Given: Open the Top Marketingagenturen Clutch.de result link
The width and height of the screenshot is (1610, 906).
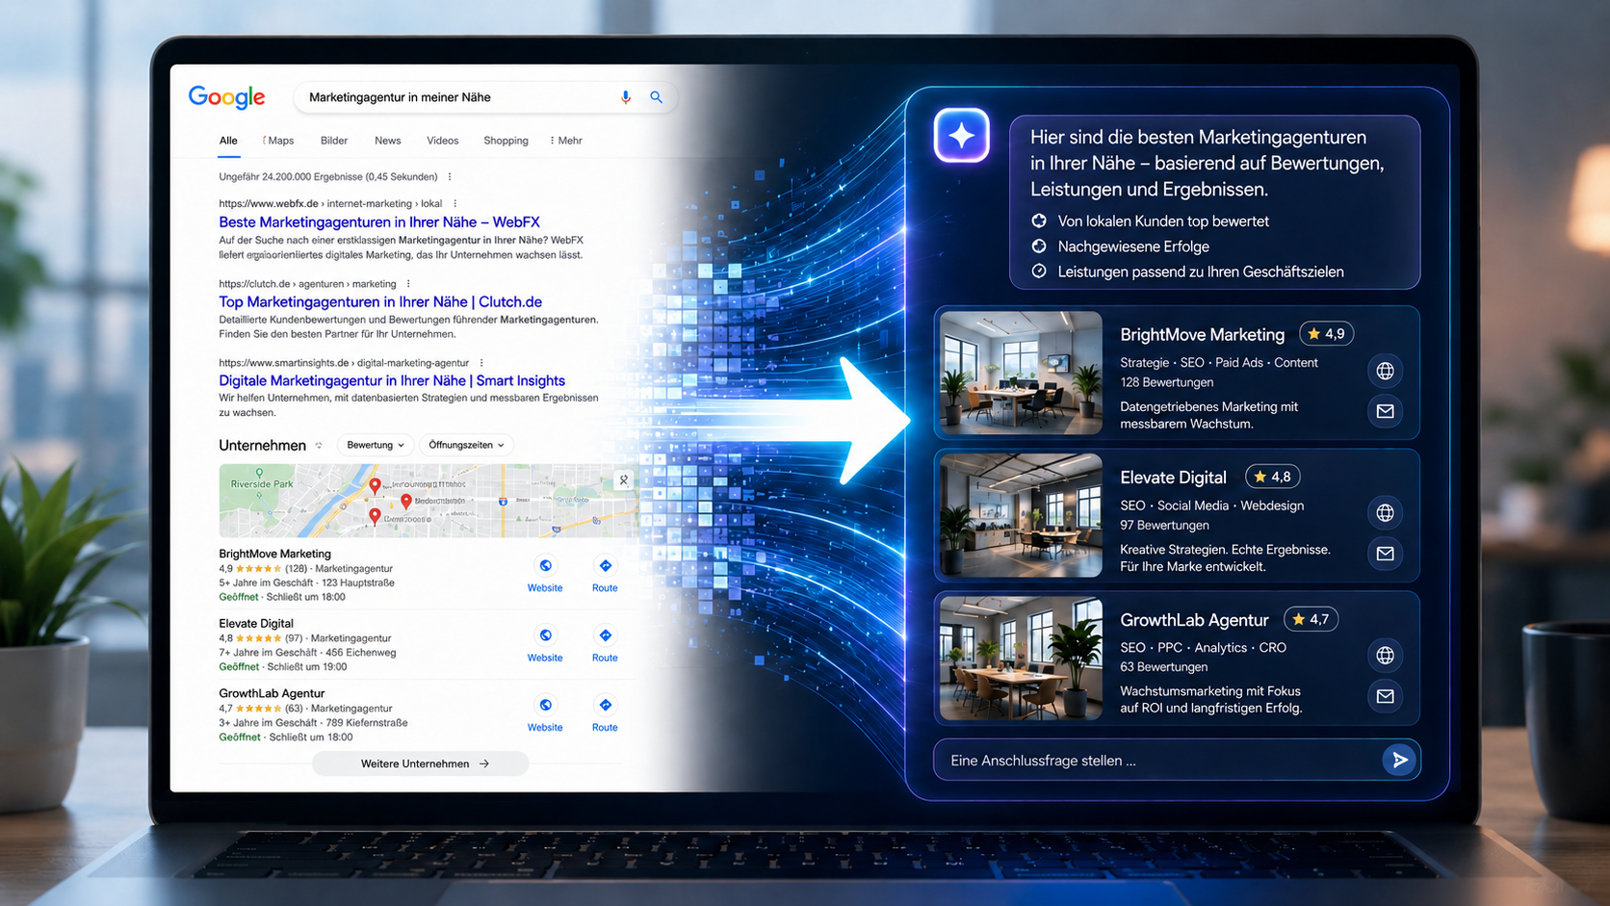Looking at the screenshot, I should coord(380,301).
